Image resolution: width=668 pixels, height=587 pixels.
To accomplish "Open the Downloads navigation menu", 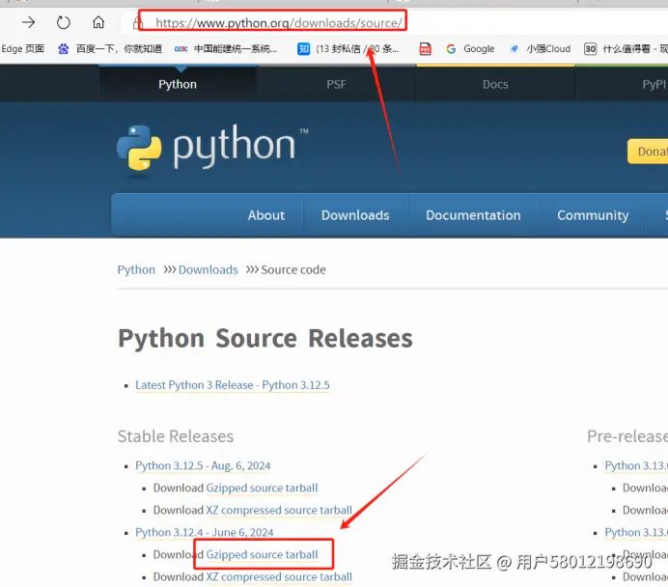I will 355,215.
